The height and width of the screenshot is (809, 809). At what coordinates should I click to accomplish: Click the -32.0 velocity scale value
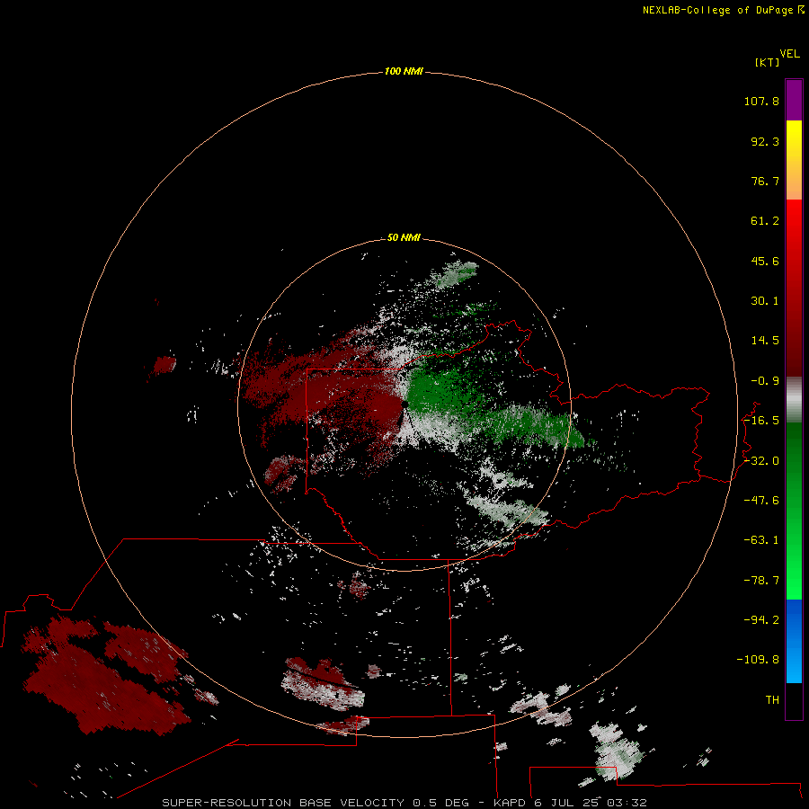coord(761,461)
